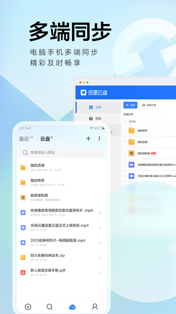Image resolution: width=176 pixels, height=314 pixels.
Task: Click video icon of 在线云播 file in desktop window
Action: click(x=132, y=176)
